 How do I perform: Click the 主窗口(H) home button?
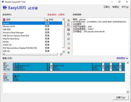pos(120,98)
